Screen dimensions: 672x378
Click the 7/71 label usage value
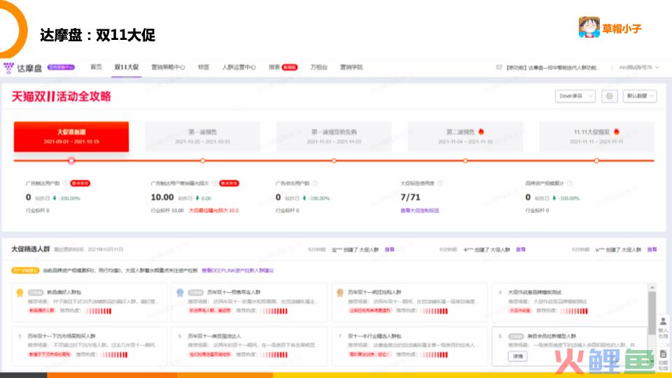pyautogui.click(x=410, y=197)
